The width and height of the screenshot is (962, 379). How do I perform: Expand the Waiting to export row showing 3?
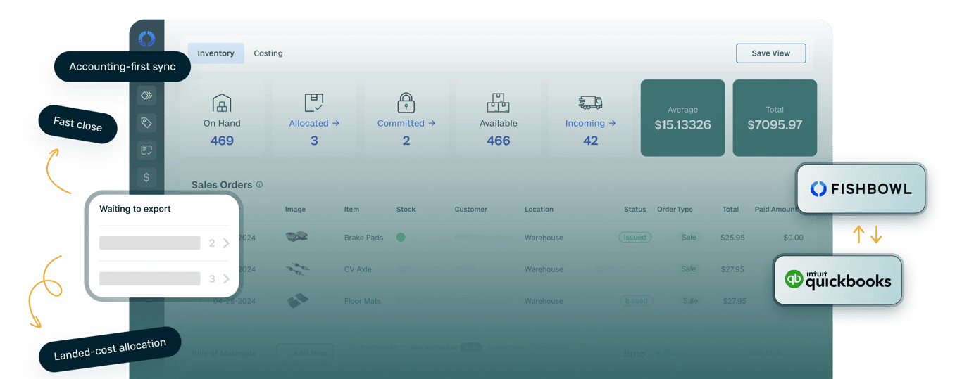(x=164, y=279)
